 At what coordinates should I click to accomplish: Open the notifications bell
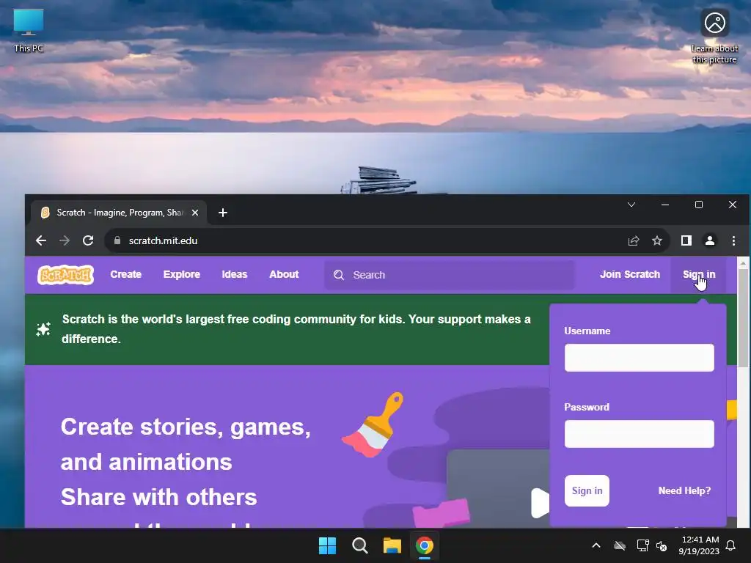(x=731, y=545)
